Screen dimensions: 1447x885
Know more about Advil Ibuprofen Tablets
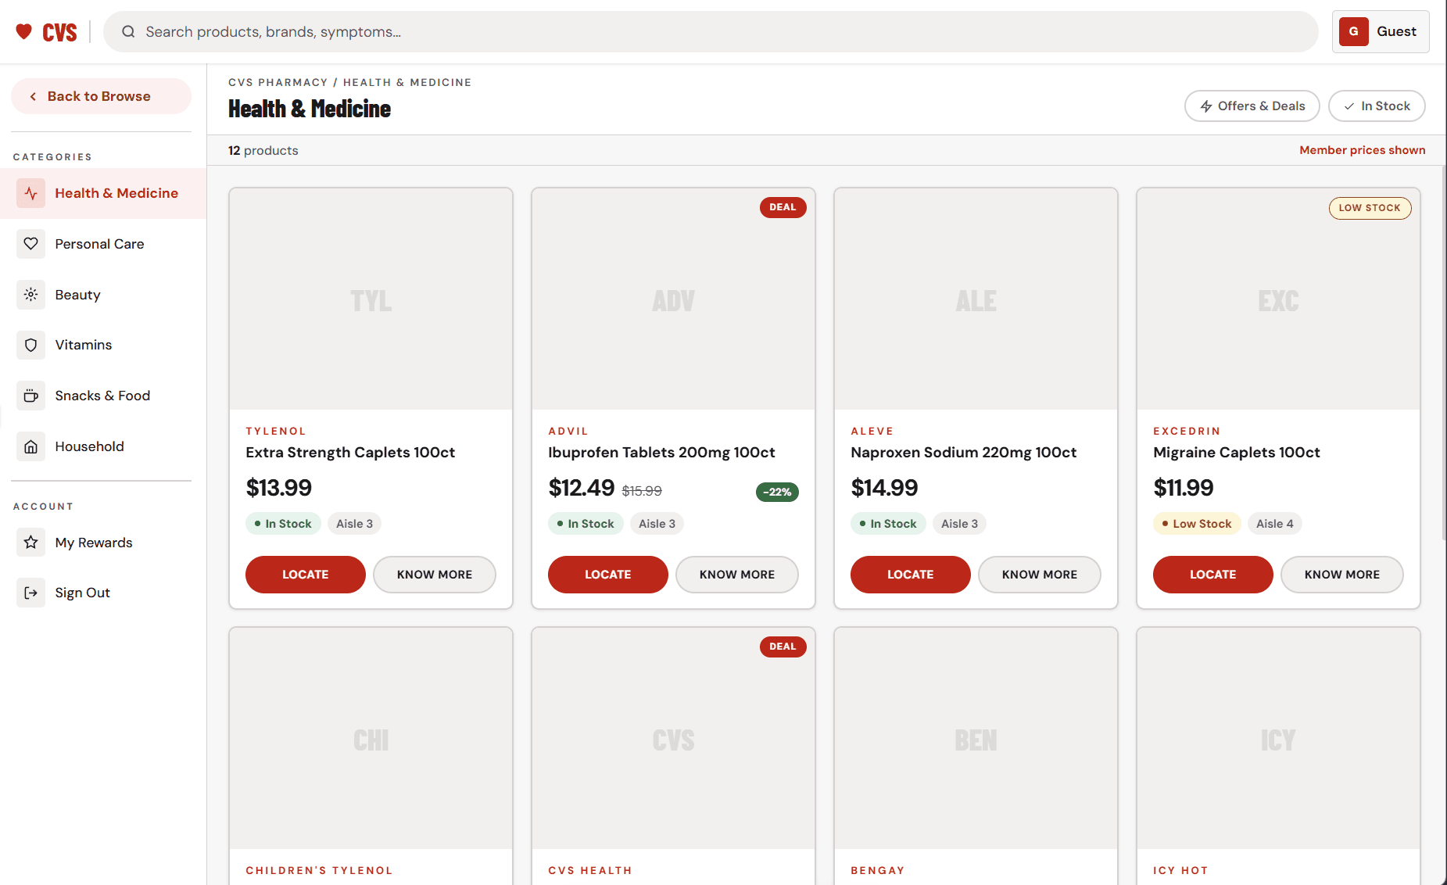tap(737, 575)
